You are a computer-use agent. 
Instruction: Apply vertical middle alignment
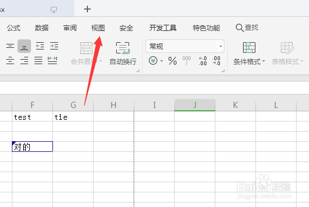point(10,46)
